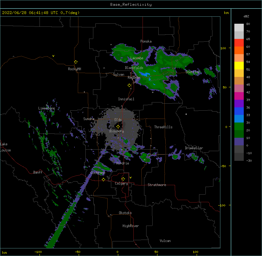Screen dimensions: 262x256
Task: Click the Sundre town label
Action: pyautogui.click(x=89, y=119)
